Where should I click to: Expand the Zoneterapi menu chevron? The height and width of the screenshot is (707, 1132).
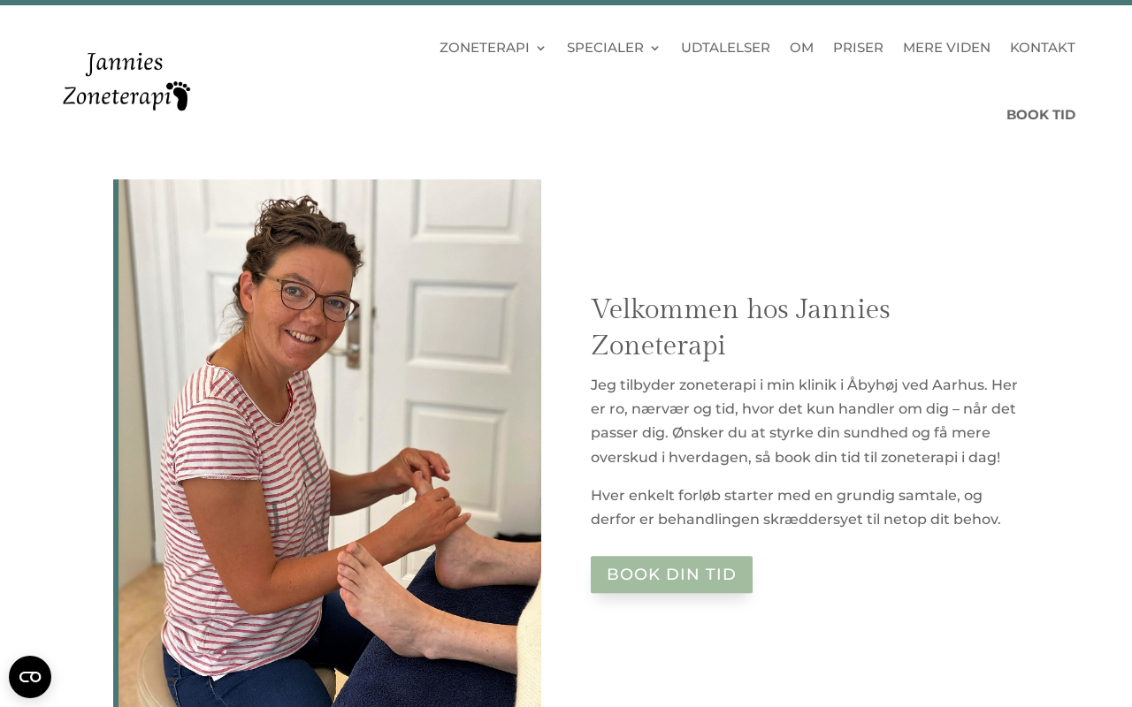(541, 49)
